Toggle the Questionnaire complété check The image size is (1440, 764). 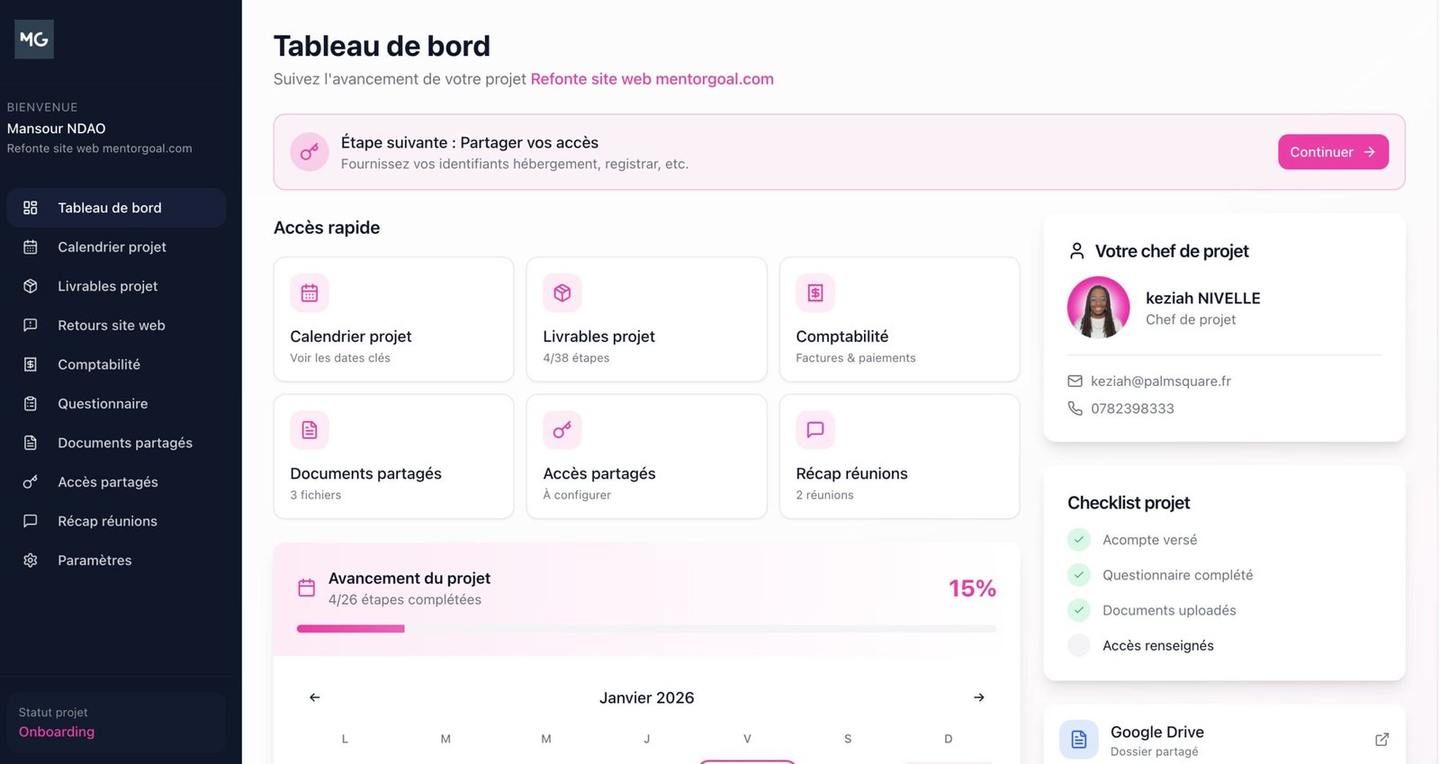1079,575
